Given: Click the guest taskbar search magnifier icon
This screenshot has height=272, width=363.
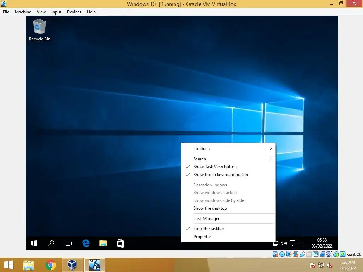Looking at the screenshot, I should point(51,243).
